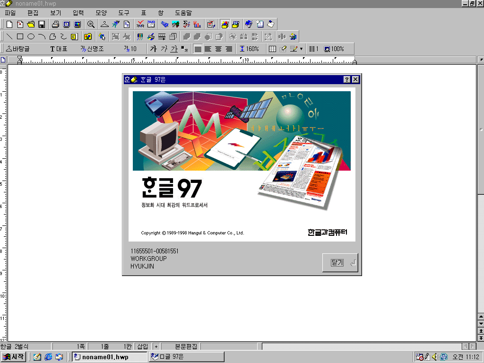Enable left paragraph alignment
The height and width of the screenshot is (363, 484).
pyautogui.click(x=208, y=49)
